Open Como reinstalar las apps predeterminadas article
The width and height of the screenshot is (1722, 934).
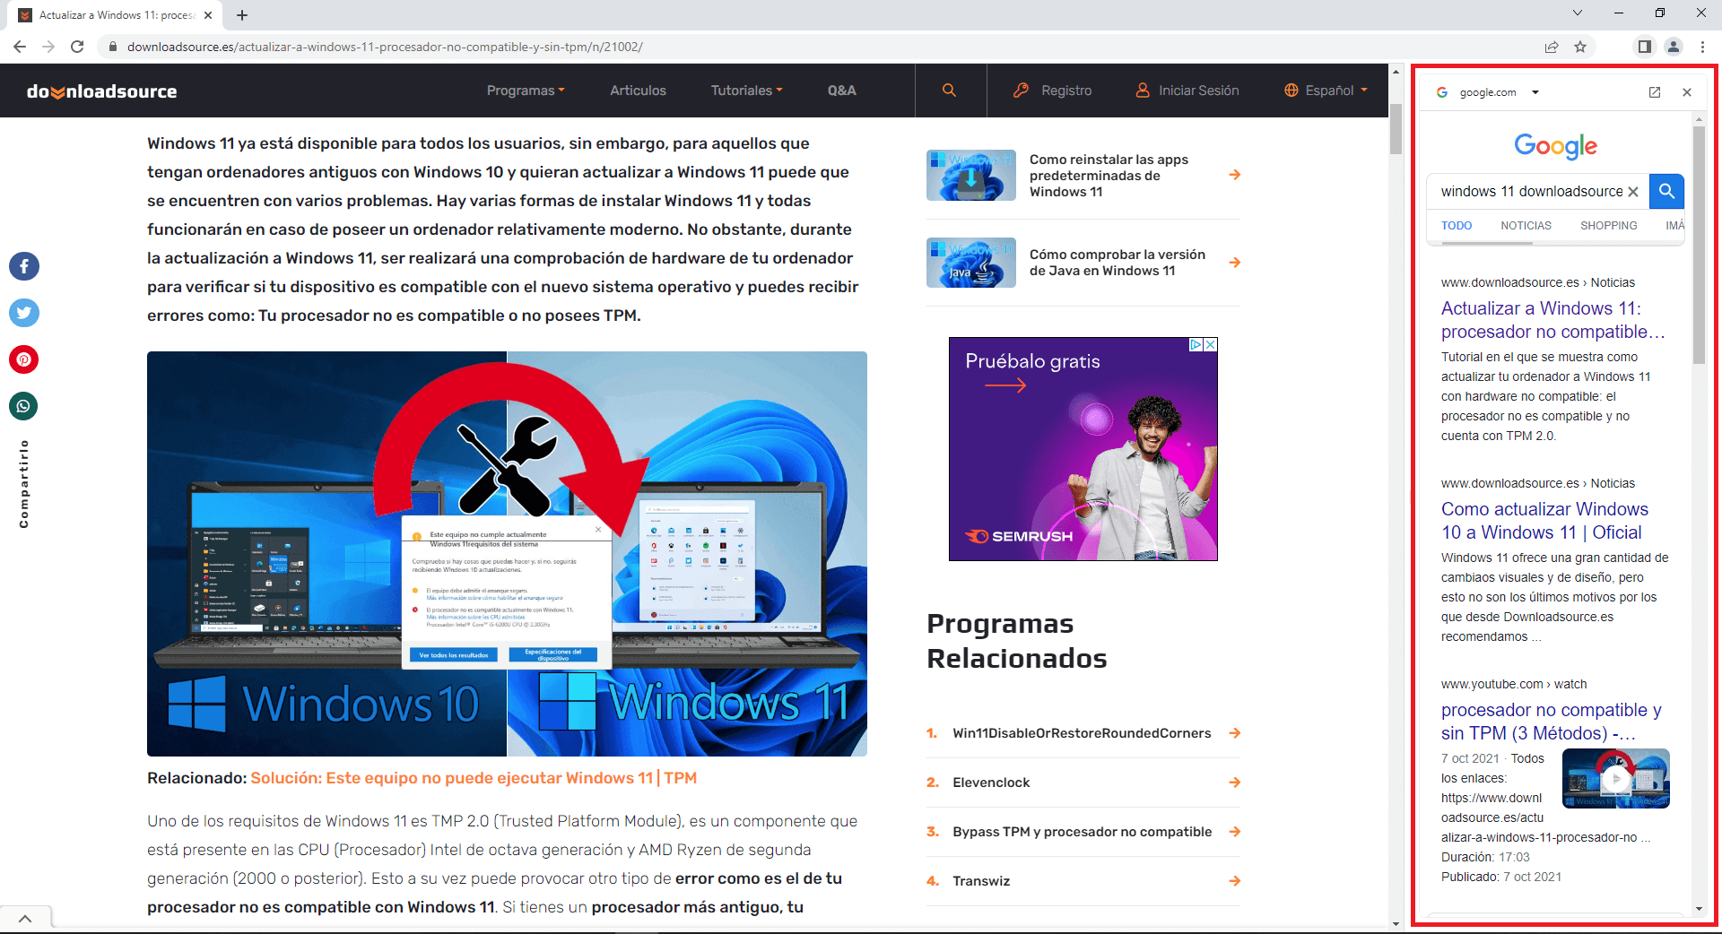tap(1109, 176)
